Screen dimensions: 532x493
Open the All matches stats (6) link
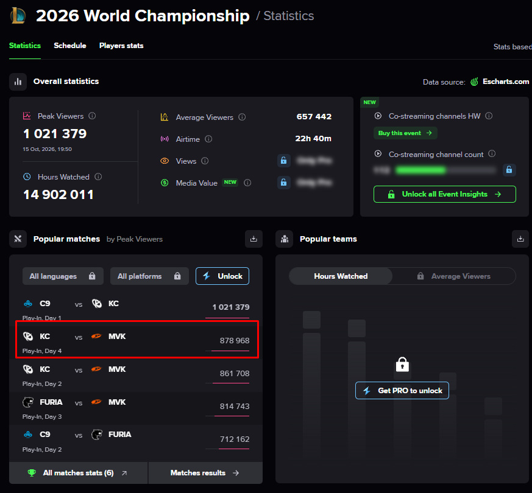[x=79, y=473]
